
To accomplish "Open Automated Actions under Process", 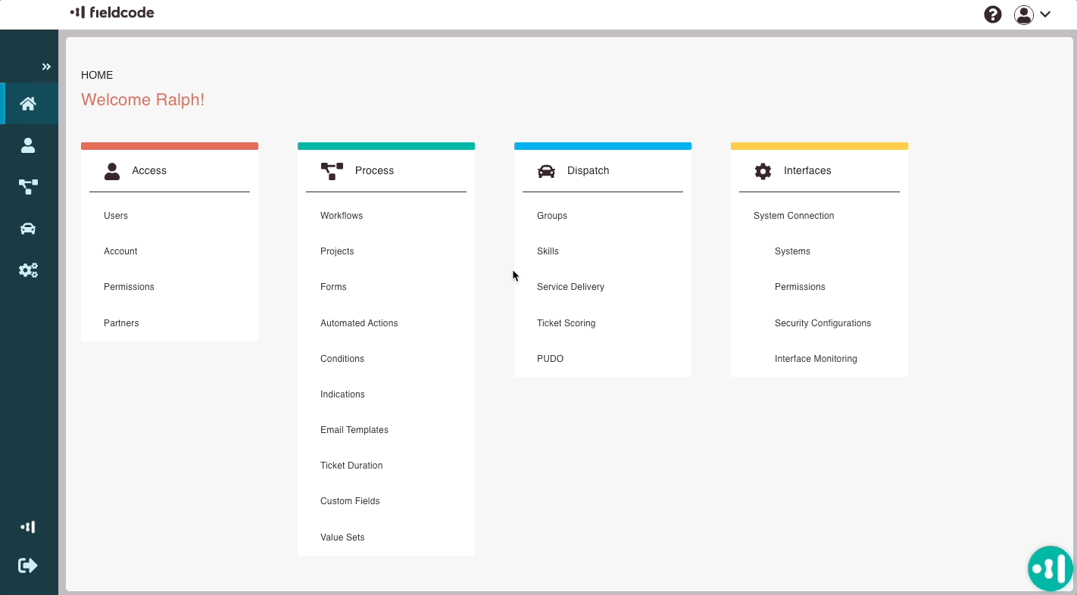I will (359, 323).
